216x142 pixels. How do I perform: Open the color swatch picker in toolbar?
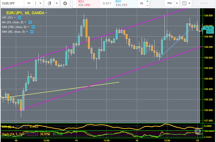(184, 4)
